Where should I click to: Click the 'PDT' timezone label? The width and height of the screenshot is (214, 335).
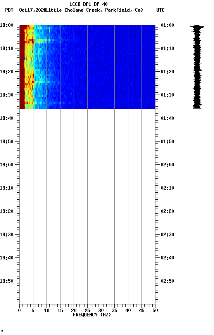click(x=9, y=10)
